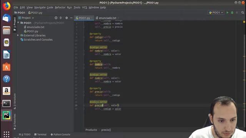Start debugging with the bug icon
Viewport: 246px width, 138px height.
[x=232, y=13]
